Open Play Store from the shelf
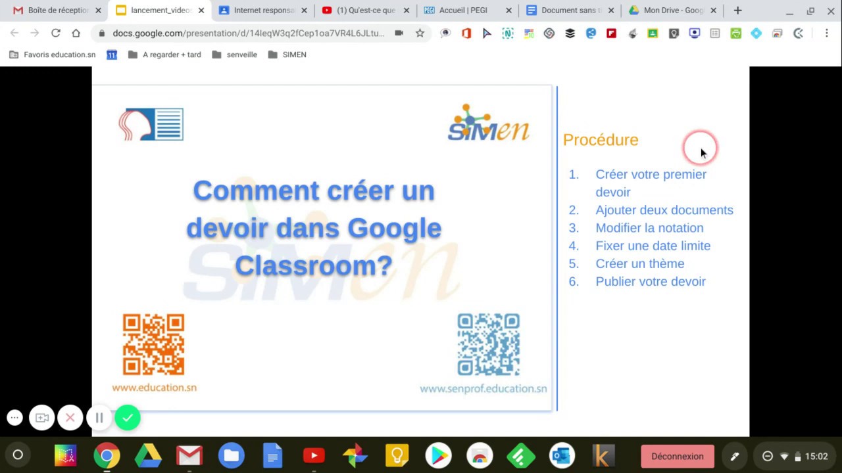Image resolution: width=842 pixels, height=473 pixels. point(438,455)
